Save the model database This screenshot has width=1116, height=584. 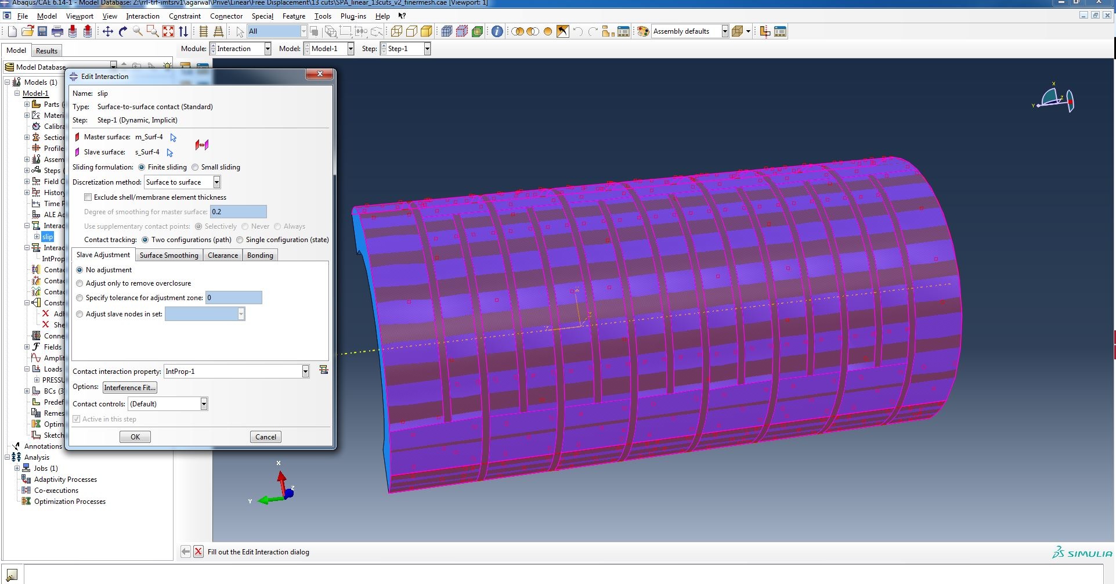tap(42, 31)
